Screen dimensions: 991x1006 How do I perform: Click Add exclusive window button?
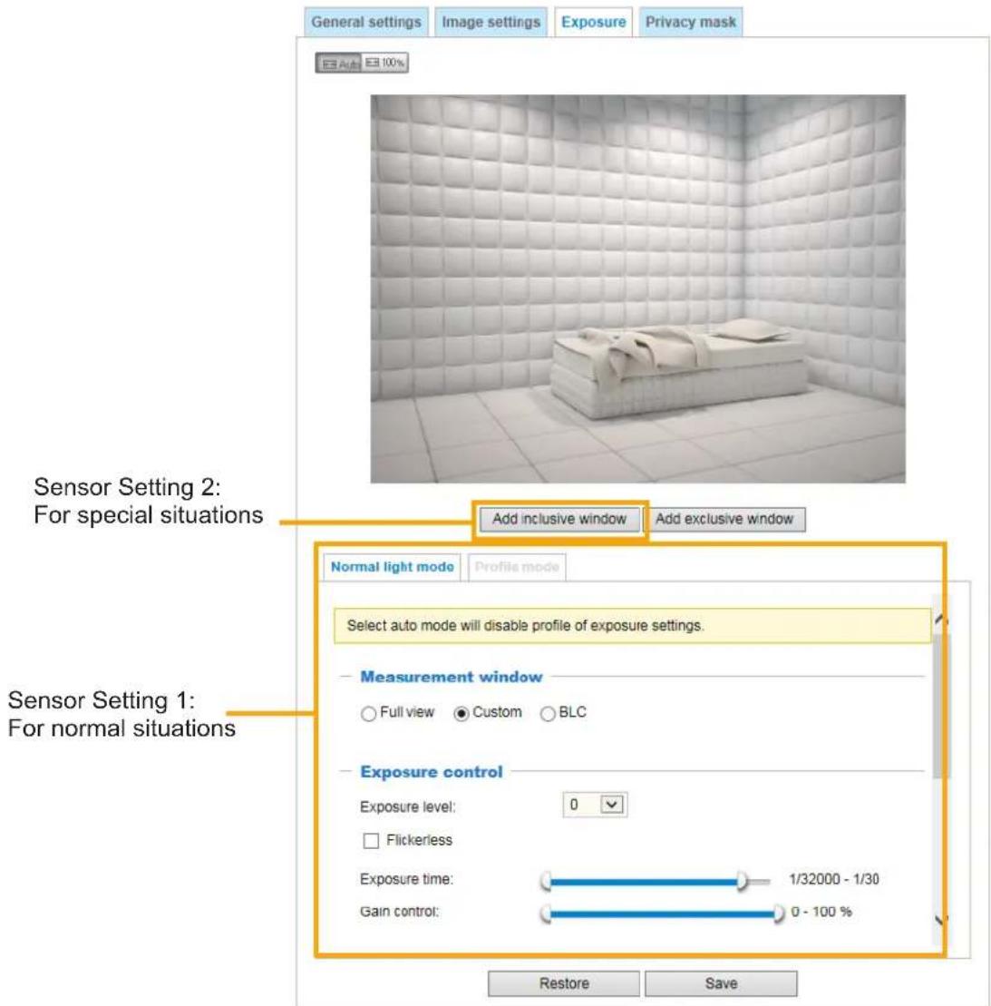(x=724, y=519)
